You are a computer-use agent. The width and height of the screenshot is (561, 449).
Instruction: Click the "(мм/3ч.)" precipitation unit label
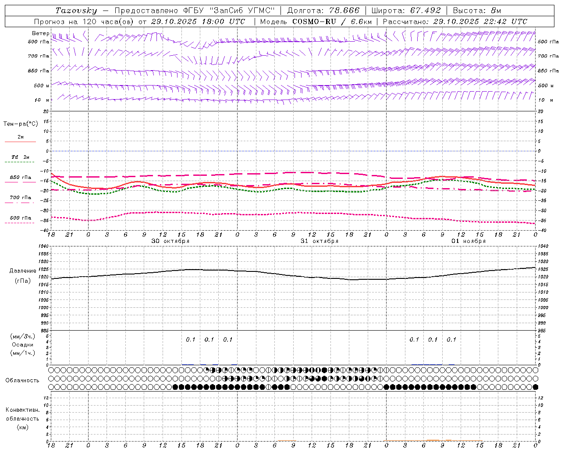pyautogui.click(x=23, y=337)
